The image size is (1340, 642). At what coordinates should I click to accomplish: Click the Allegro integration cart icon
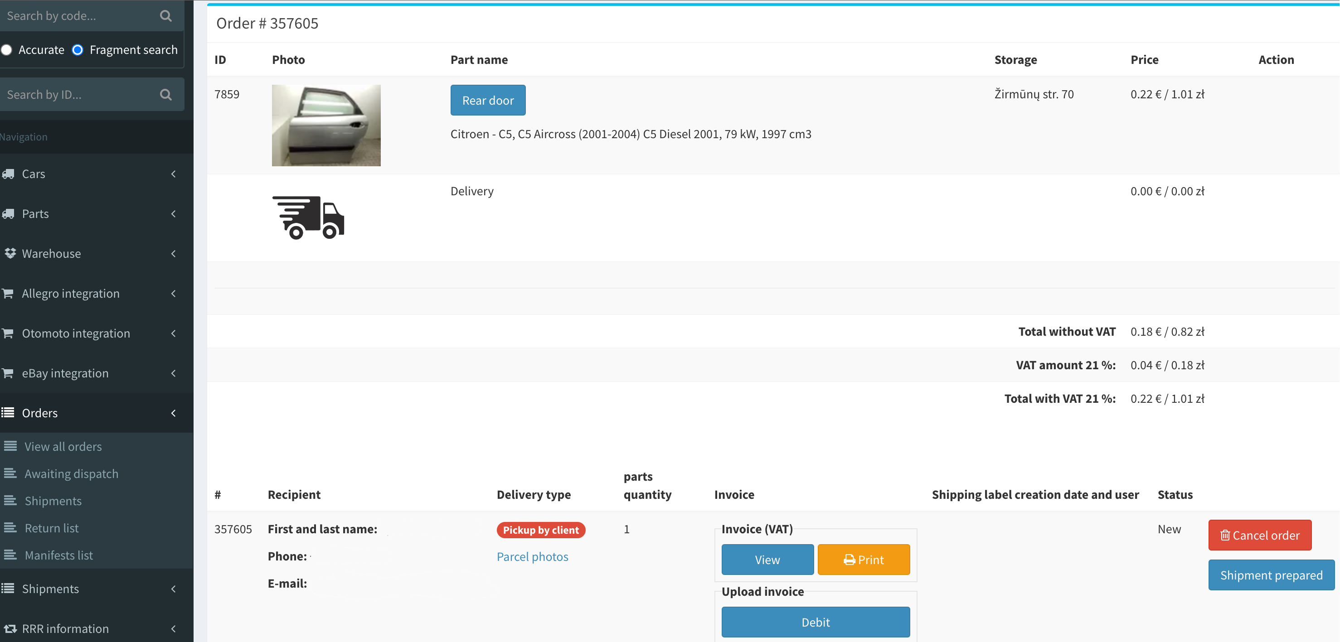coord(8,293)
